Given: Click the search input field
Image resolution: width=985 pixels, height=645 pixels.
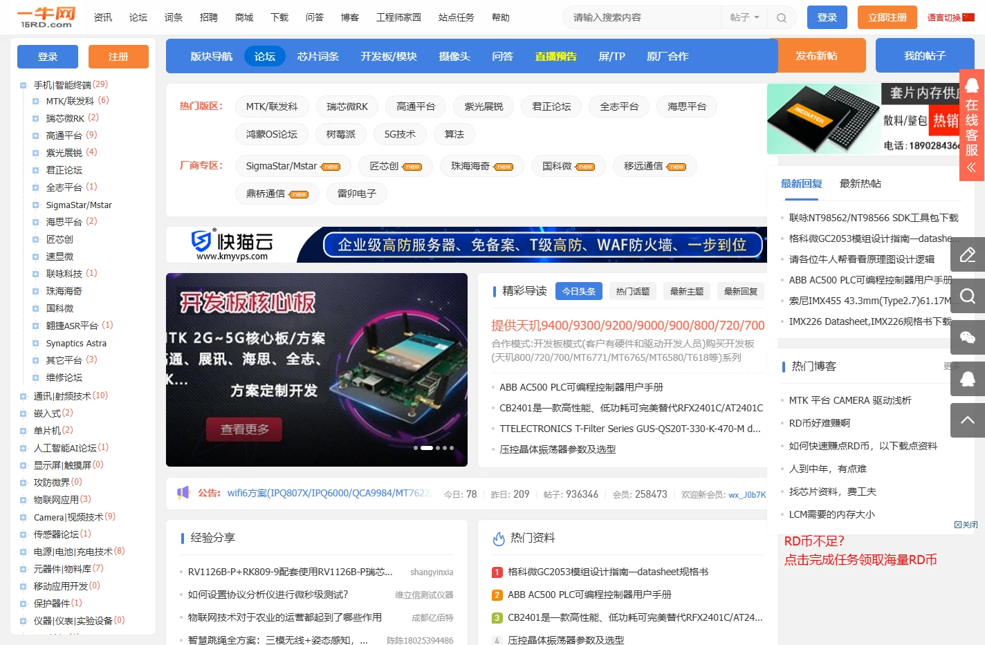Looking at the screenshot, I should [x=643, y=18].
